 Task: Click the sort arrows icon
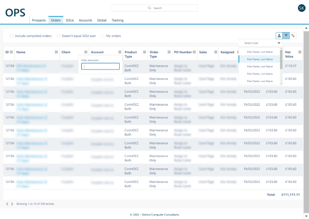293,36
